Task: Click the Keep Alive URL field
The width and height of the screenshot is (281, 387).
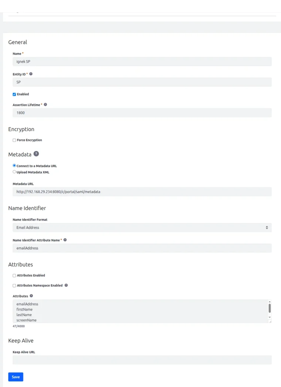Action: (x=142, y=360)
